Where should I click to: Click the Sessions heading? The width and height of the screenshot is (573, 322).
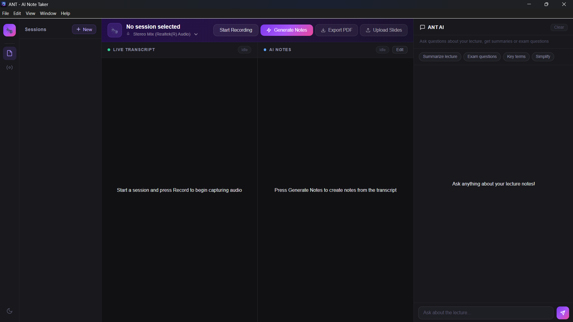point(36,29)
